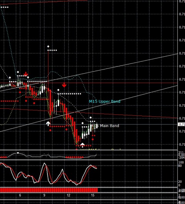185x204 pixels.
Task: Click the 9 hour label on time axis
Action: click(44, 195)
